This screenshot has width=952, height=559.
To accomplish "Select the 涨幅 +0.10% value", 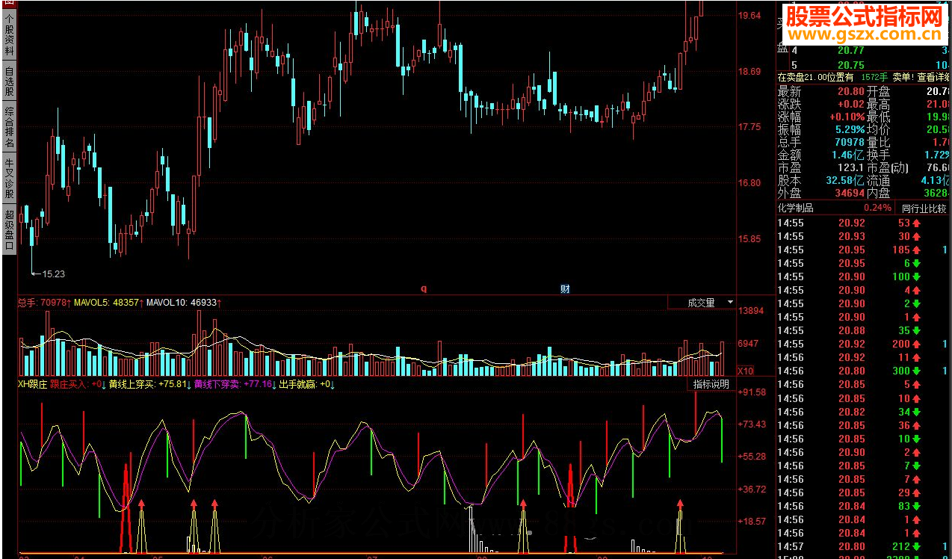I will coord(847,117).
